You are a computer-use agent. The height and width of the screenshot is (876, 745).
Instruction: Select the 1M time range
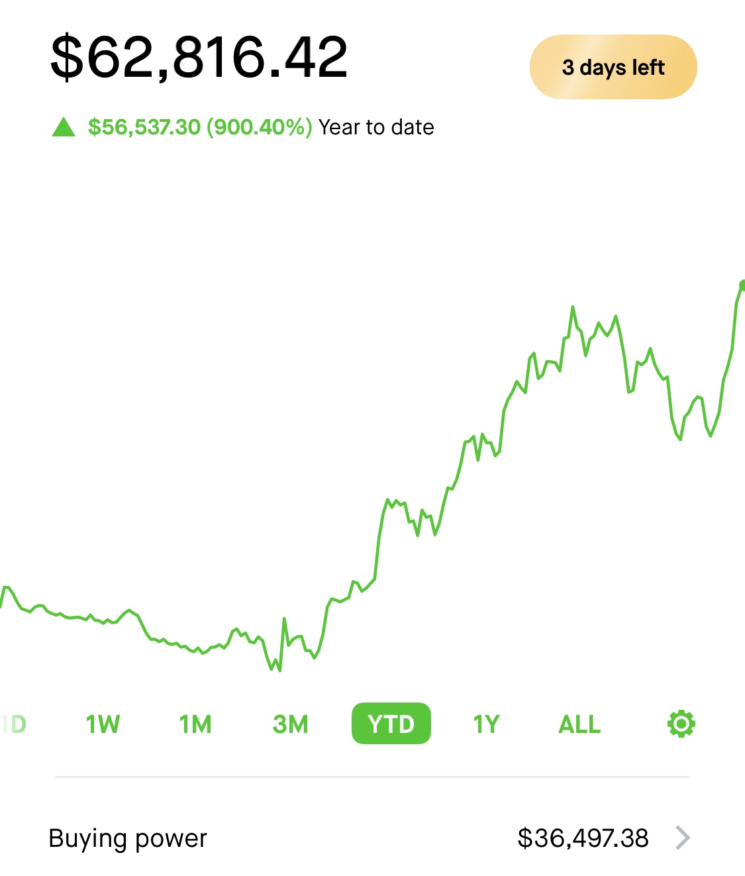click(195, 724)
